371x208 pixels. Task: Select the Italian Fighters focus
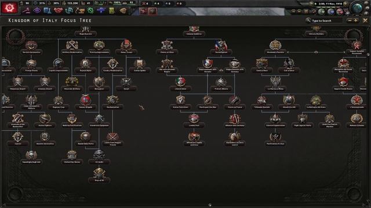pyautogui.click(x=45, y=121)
